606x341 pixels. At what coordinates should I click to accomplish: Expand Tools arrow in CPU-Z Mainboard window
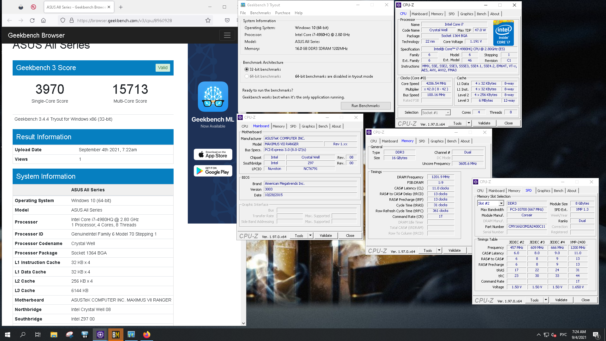point(310,236)
